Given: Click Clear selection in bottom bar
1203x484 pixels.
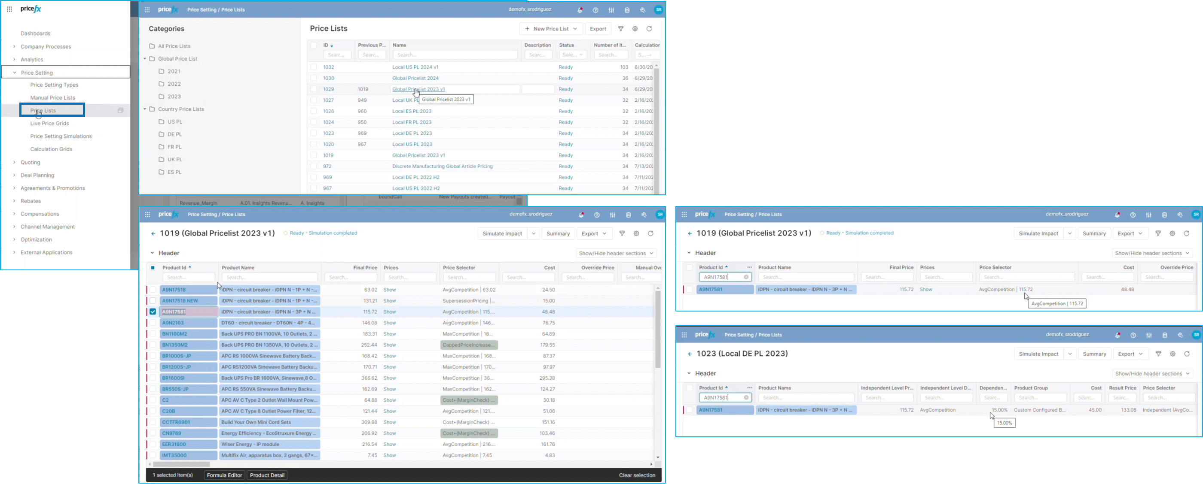Looking at the screenshot, I should pyautogui.click(x=637, y=475).
